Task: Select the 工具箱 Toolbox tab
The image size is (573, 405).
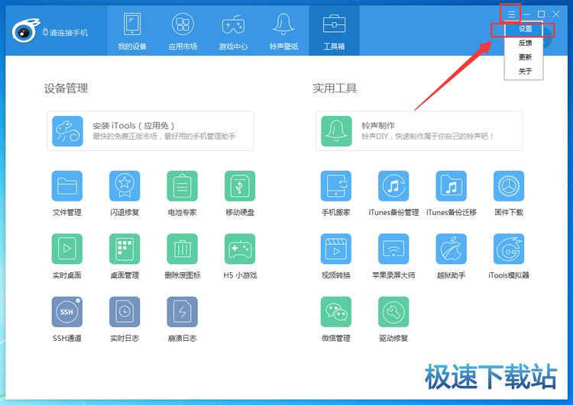Action: (x=335, y=31)
